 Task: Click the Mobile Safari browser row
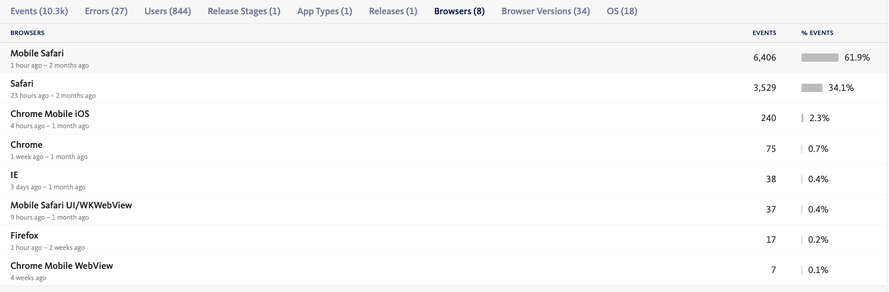(x=37, y=53)
